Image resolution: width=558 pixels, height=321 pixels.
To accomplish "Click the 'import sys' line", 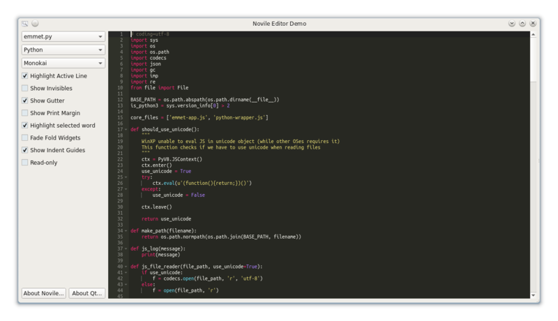I will point(144,40).
